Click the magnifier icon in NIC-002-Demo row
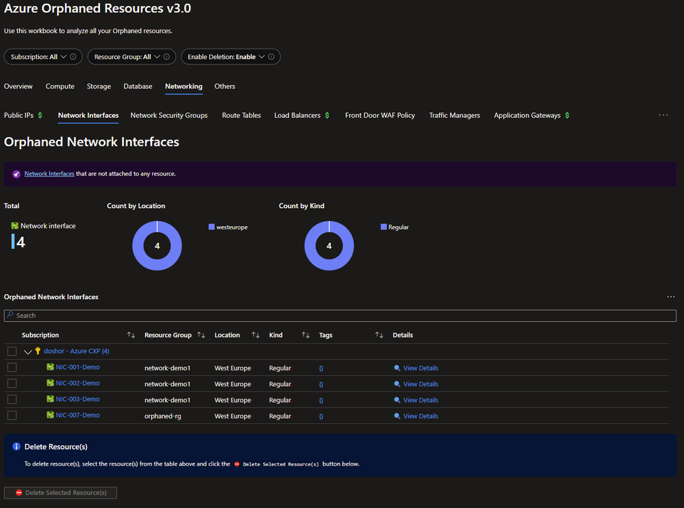The width and height of the screenshot is (684, 508). point(397,384)
